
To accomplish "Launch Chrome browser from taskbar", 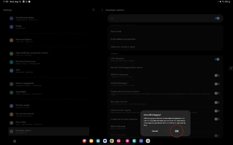I will pos(112,141).
